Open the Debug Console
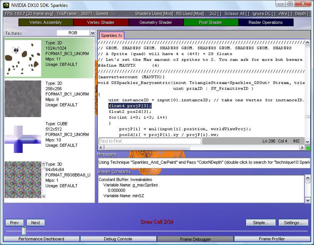 point(118,239)
